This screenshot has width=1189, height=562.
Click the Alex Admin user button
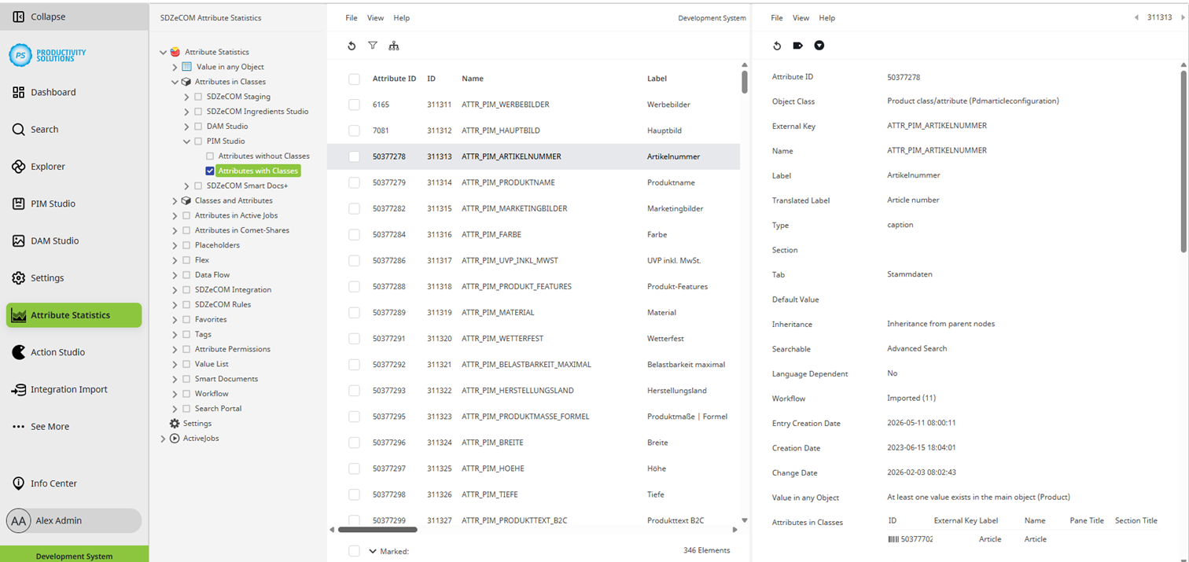74,520
